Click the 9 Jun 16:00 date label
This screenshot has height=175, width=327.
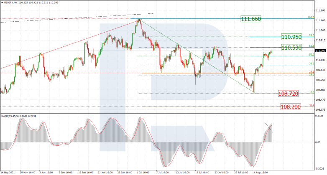pos(66,173)
